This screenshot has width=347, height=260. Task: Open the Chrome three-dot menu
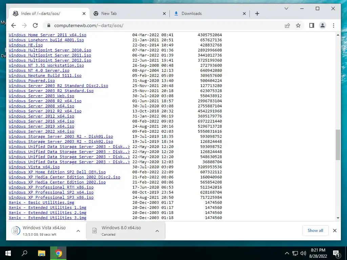(x=333, y=25)
